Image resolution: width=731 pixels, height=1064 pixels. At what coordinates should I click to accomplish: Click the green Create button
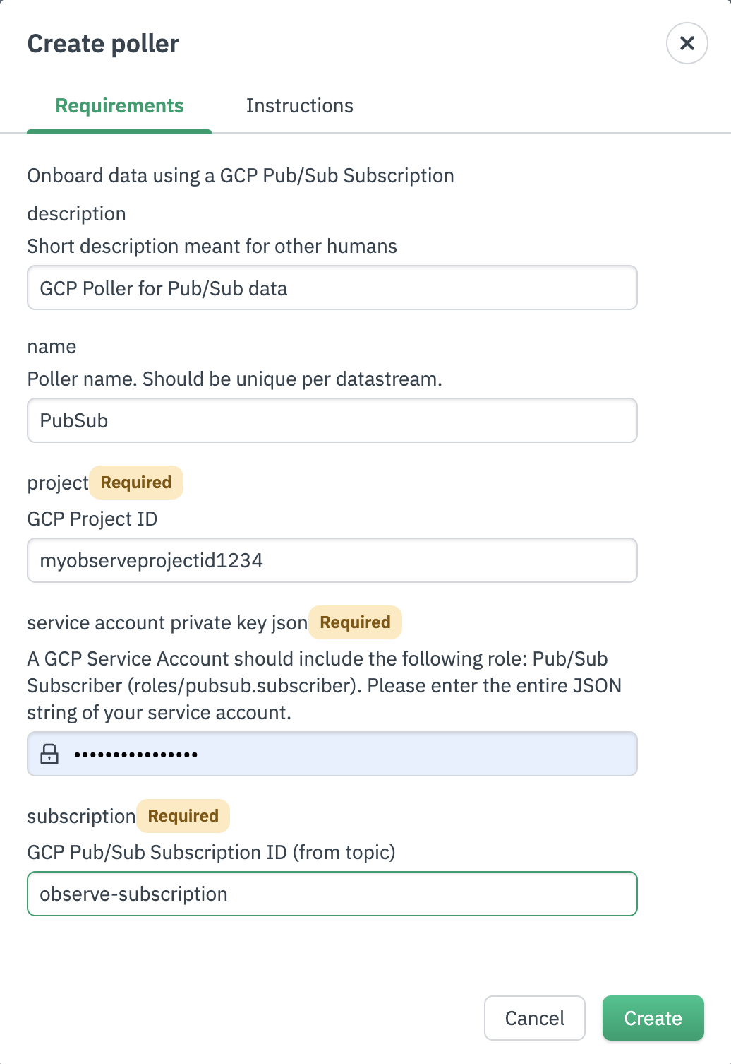[653, 1018]
